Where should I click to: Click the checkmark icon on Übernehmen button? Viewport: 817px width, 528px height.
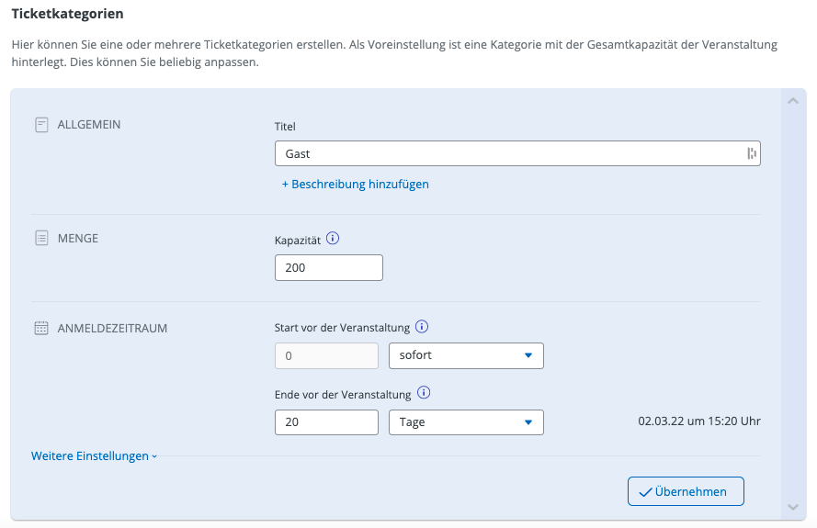pos(645,491)
